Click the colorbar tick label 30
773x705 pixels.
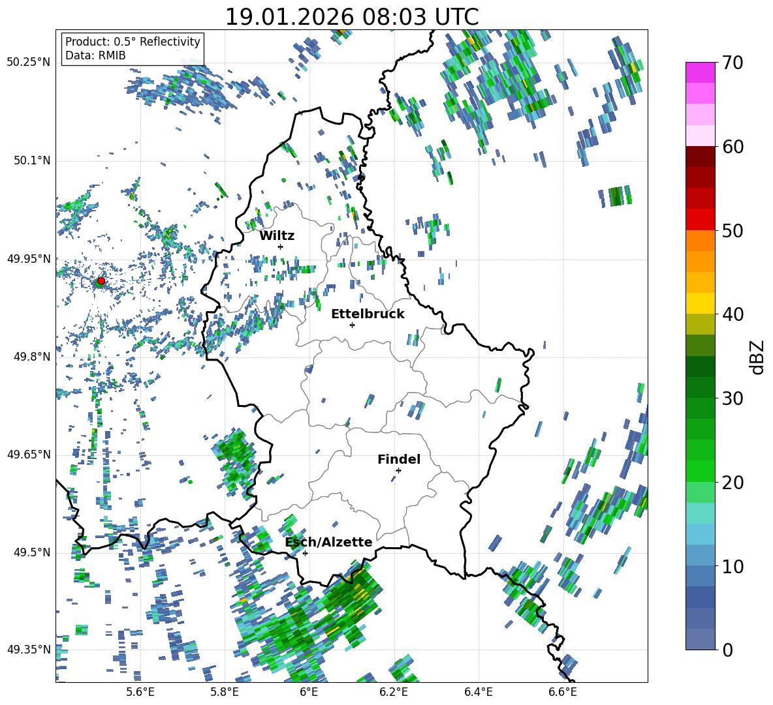[732, 398]
